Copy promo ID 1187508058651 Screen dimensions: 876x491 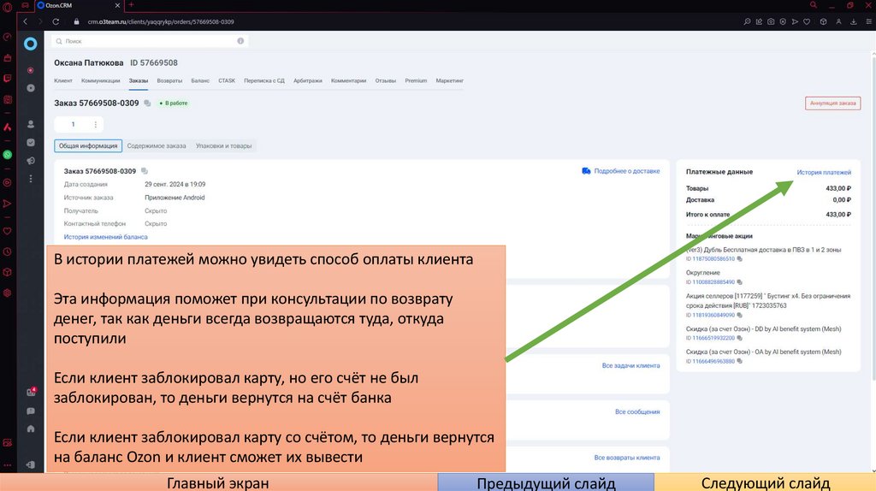(x=739, y=259)
